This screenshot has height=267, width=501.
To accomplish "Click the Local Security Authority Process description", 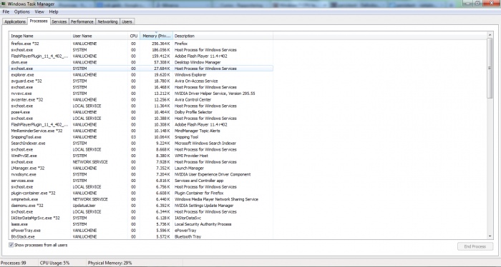I will coord(203,224).
